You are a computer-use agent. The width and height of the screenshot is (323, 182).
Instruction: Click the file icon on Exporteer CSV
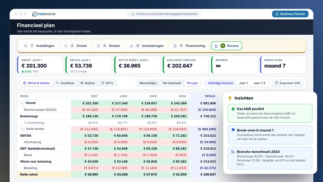[277, 83]
